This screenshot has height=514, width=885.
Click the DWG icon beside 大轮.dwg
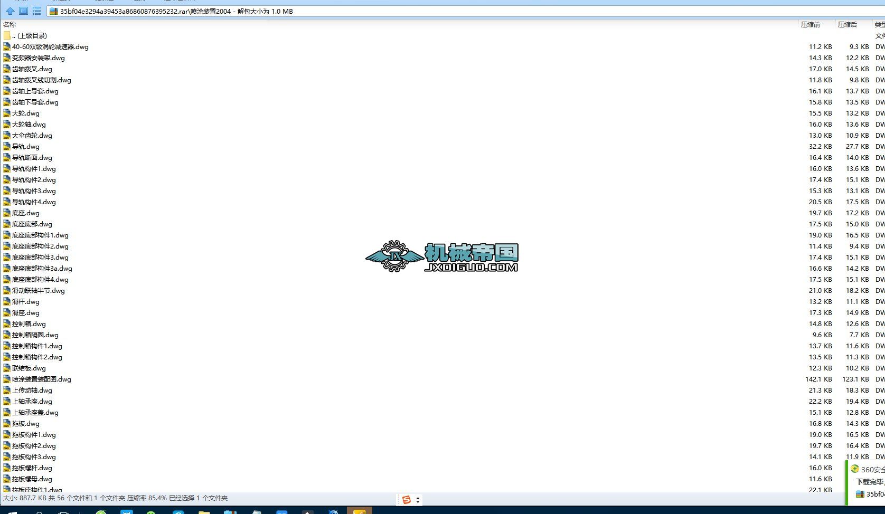tap(6, 113)
